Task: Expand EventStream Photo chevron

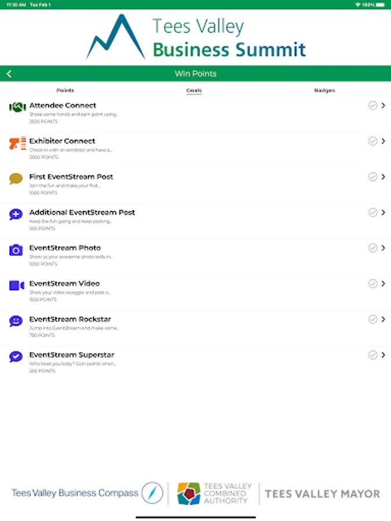Action: click(383, 248)
